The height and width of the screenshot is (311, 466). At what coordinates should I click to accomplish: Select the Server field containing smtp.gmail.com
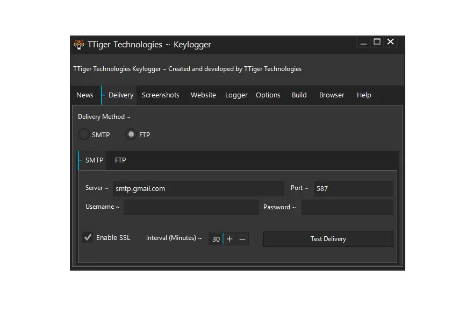pos(198,188)
